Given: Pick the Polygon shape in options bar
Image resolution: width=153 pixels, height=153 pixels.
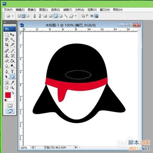Looking at the screenshot, I should [x=61, y=16].
